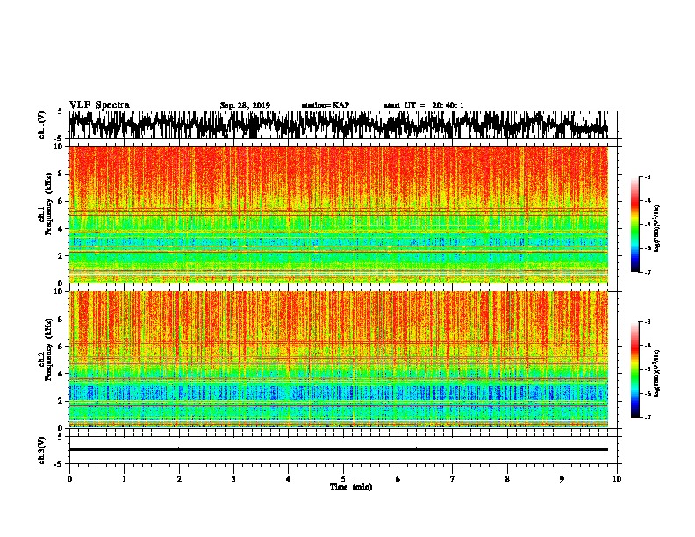Click the '2' tick on time axis

(179, 479)
